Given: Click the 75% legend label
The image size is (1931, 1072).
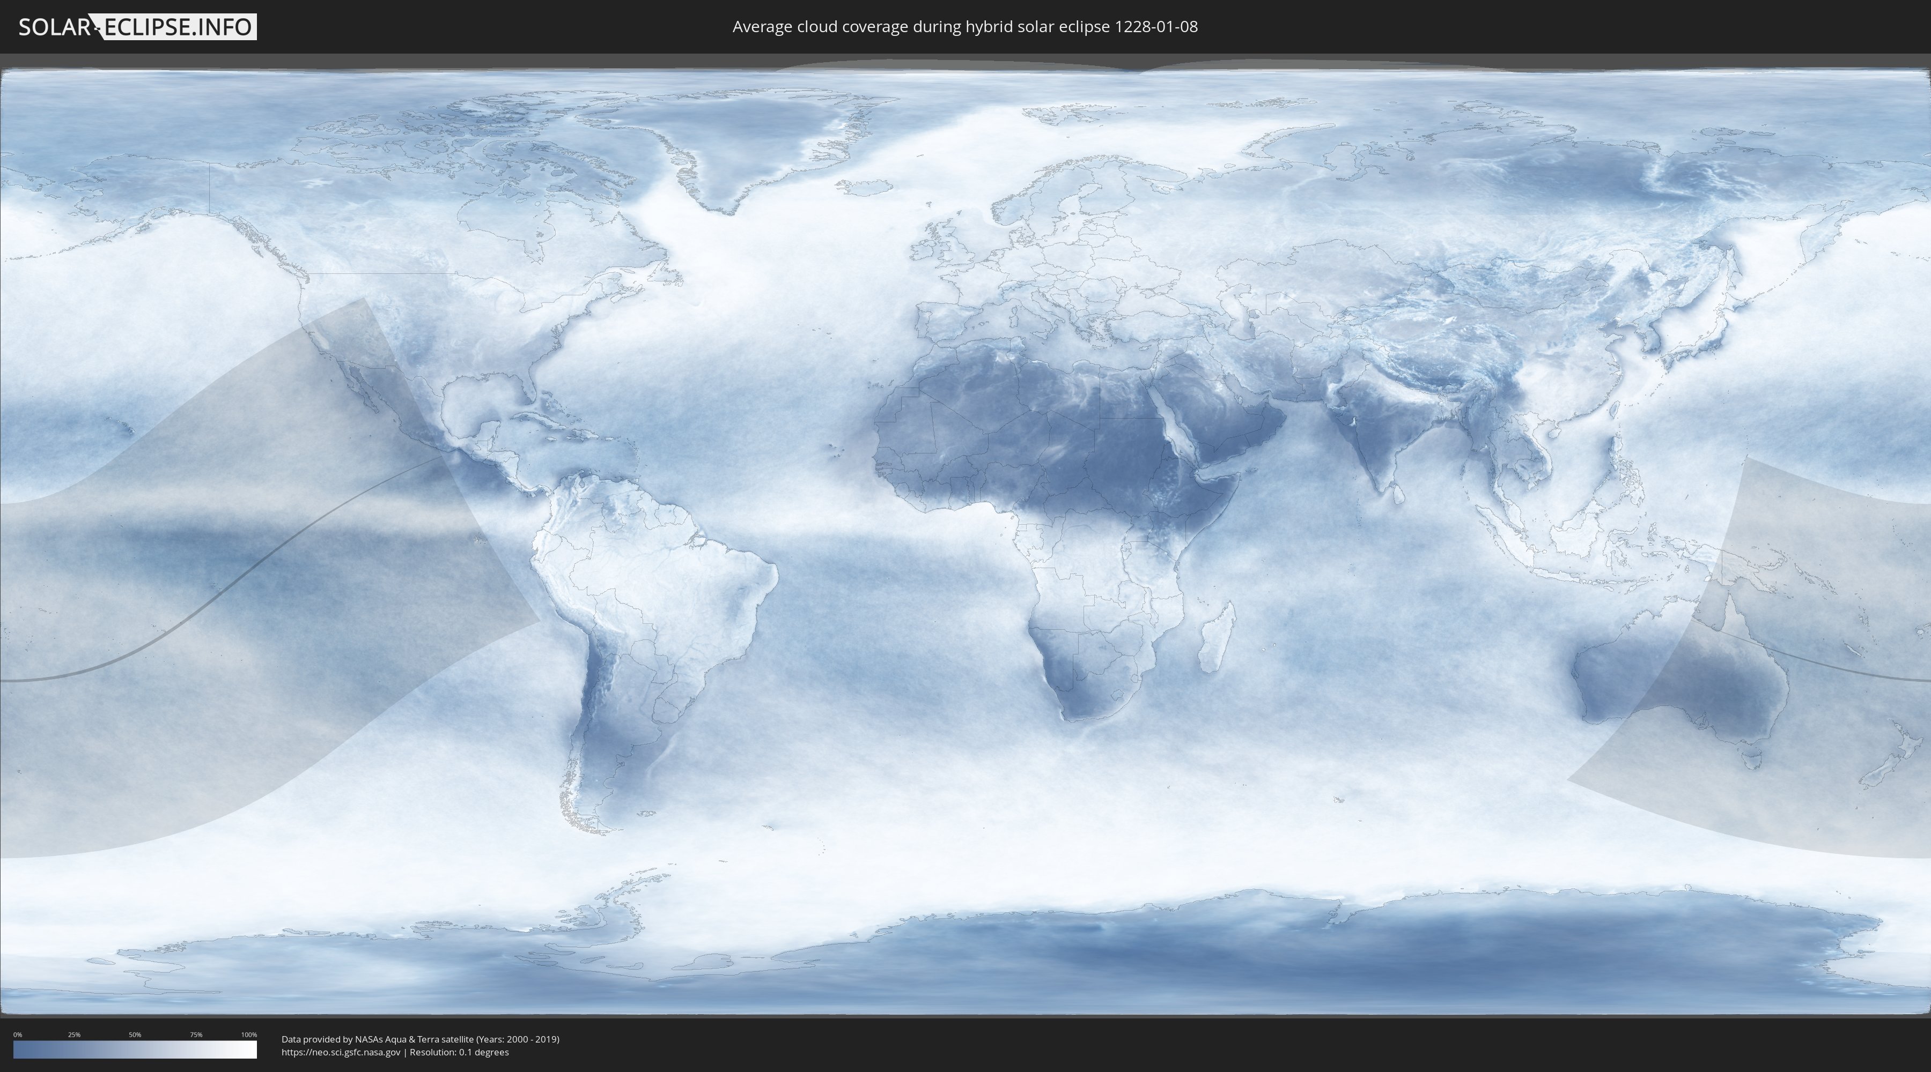Looking at the screenshot, I should [196, 1034].
